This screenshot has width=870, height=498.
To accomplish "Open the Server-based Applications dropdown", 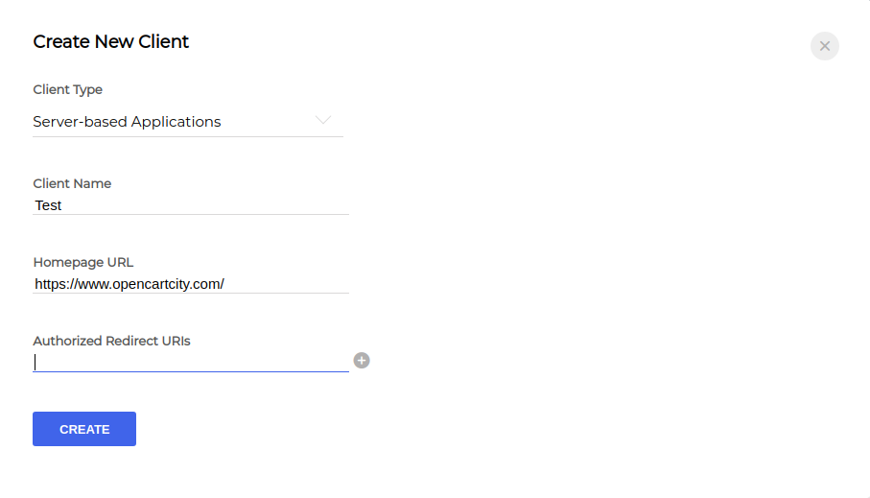I will pyautogui.click(x=188, y=122).
